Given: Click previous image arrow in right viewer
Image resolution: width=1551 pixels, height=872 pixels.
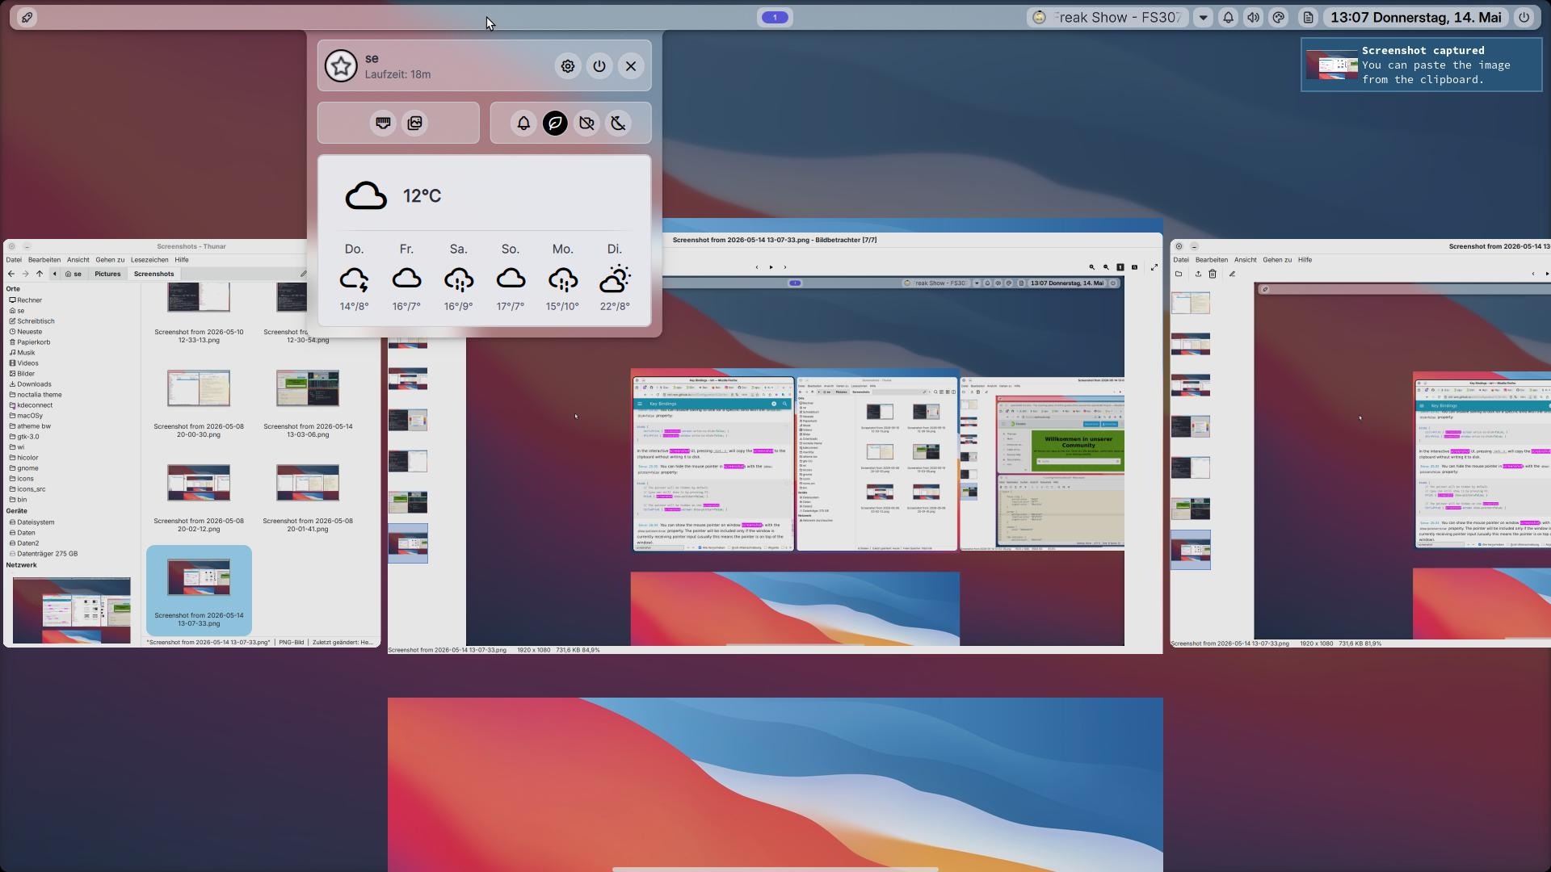Looking at the screenshot, I should pyautogui.click(x=1533, y=274).
